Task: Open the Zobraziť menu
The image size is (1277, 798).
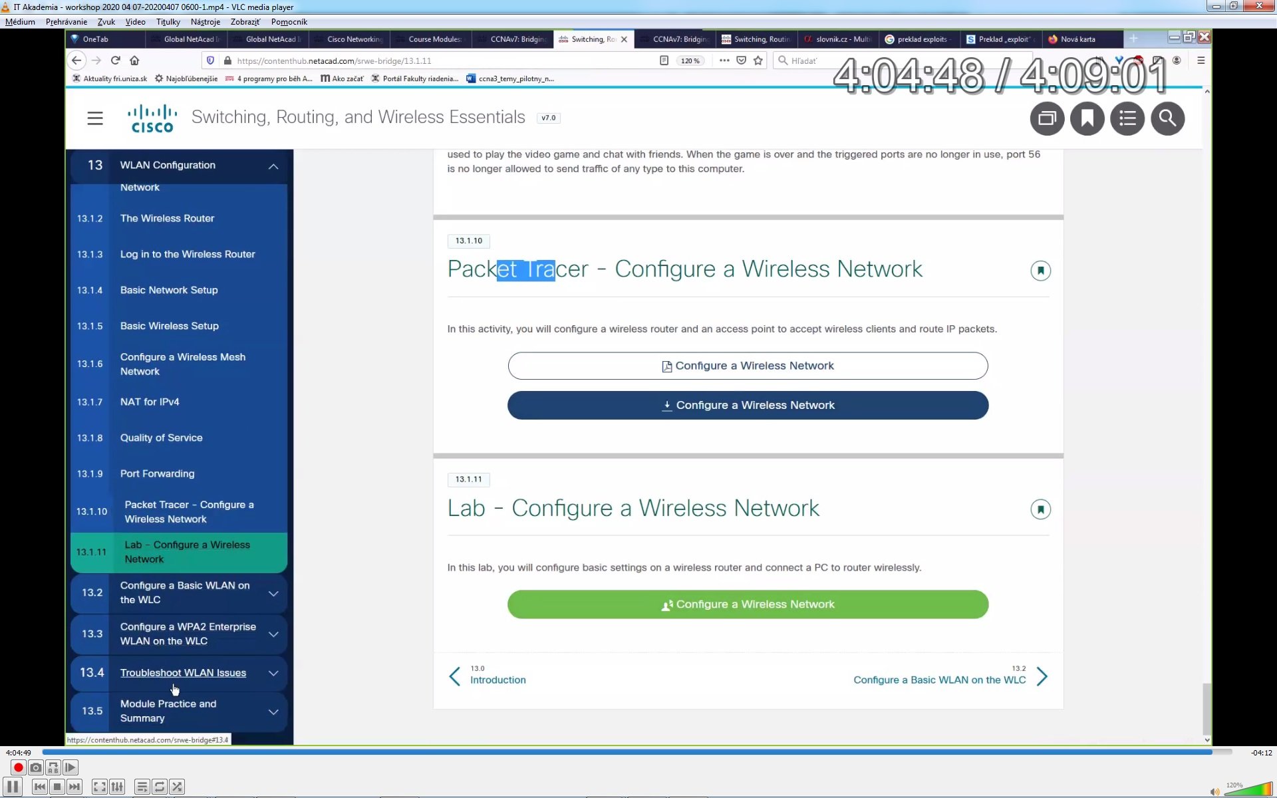Action: tap(245, 22)
